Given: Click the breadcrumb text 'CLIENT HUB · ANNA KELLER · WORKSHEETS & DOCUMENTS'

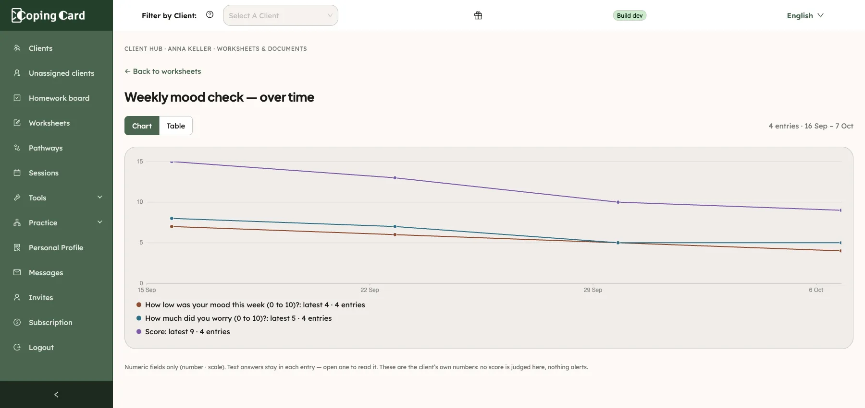Looking at the screenshot, I should point(216,49).
